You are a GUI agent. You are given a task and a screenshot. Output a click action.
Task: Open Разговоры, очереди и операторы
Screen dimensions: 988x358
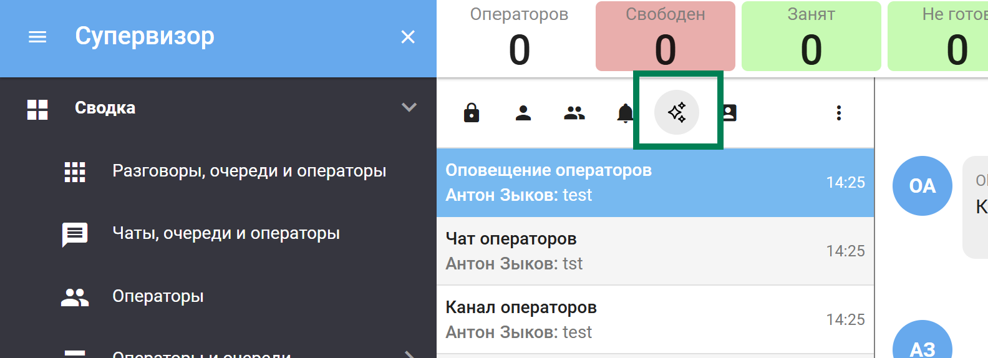[x=248, y=171]
